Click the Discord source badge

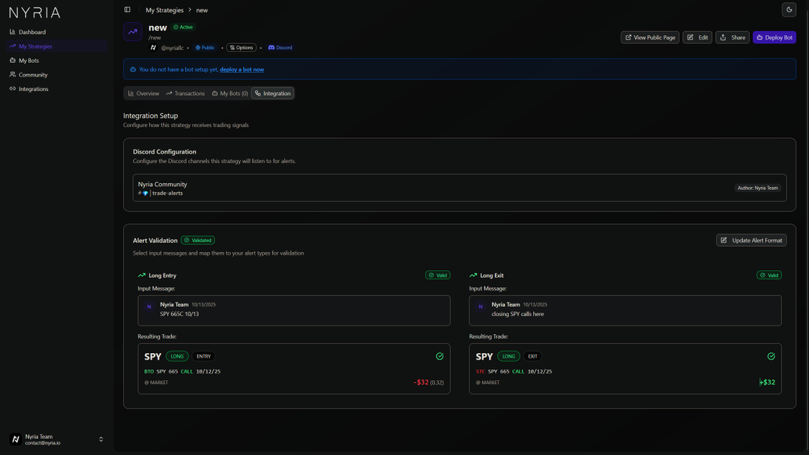(x=280, y=48)
